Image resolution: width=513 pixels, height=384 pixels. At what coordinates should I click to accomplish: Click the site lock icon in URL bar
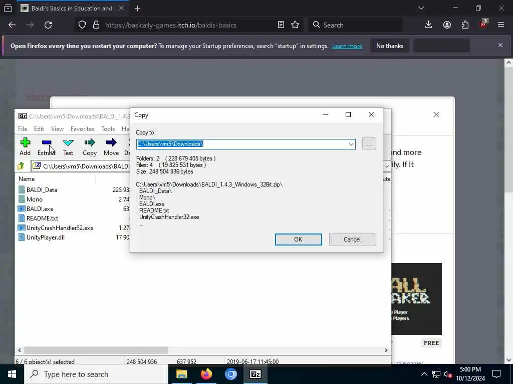coord(96,25)
